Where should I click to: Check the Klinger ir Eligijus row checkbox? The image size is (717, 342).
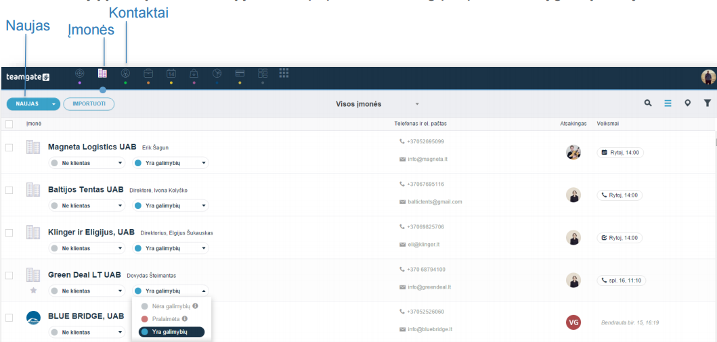(x=9, y=233)
